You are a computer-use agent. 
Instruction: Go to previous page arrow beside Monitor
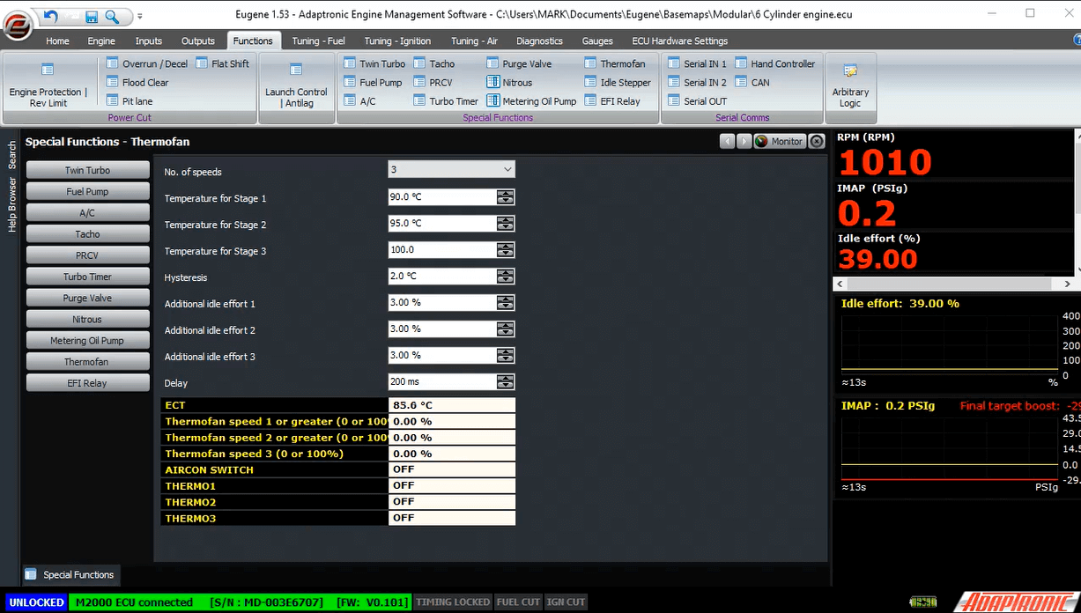point(728,141)
